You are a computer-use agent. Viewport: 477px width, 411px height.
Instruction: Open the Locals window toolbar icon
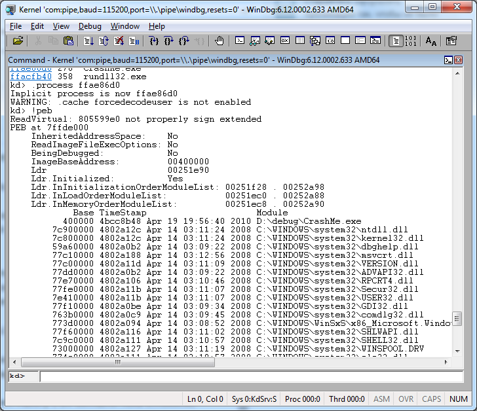(270, 41)
